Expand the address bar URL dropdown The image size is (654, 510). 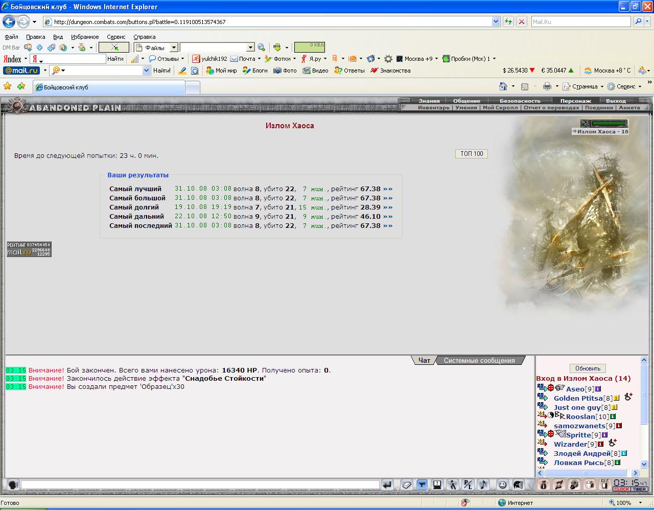(496, 21)
